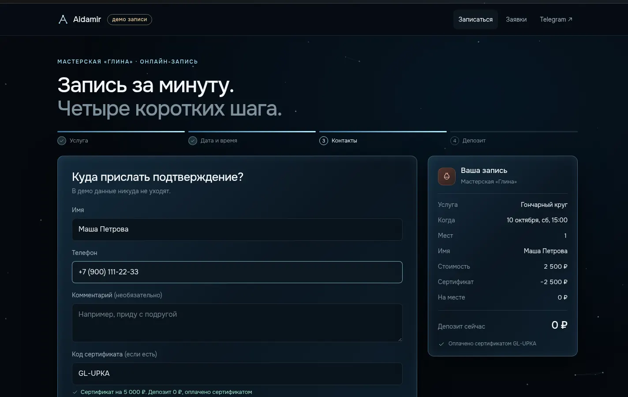Click the pottery vase icon in «Ваша запись»
The image size is (628, 397).
[x=447, y=176]
